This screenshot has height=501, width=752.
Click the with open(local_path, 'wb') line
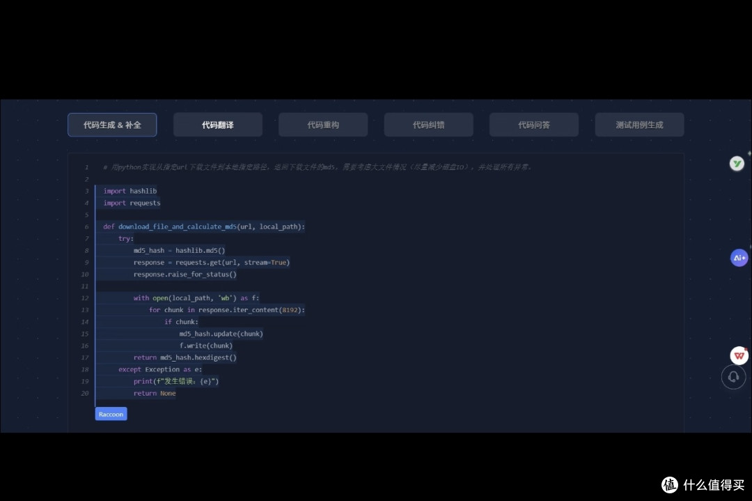tap(196, 298)
